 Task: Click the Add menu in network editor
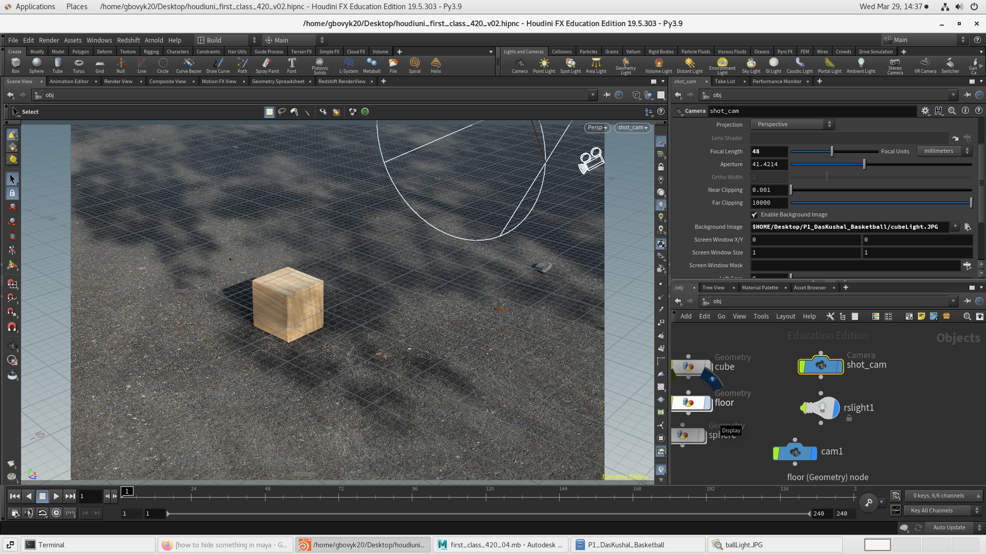tap(686, 316)
